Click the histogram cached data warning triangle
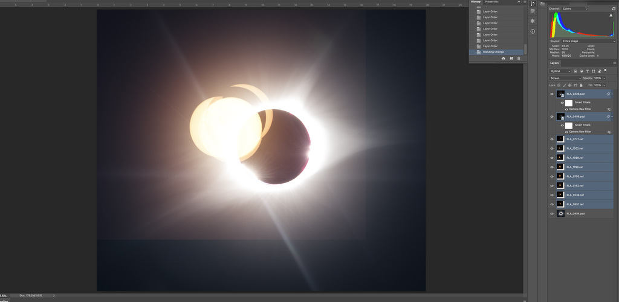 coord(611,15)
